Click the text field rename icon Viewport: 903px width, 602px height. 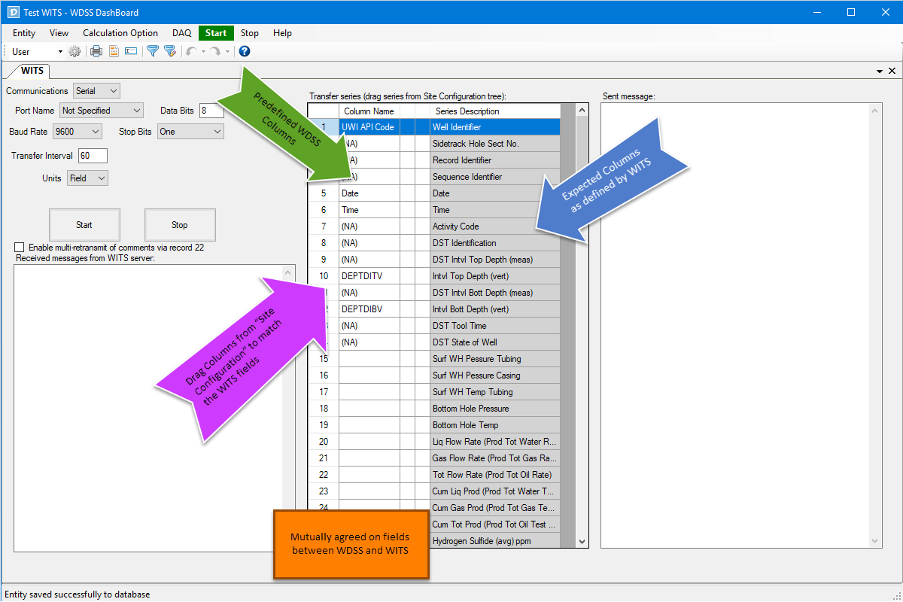pos(131,51)
